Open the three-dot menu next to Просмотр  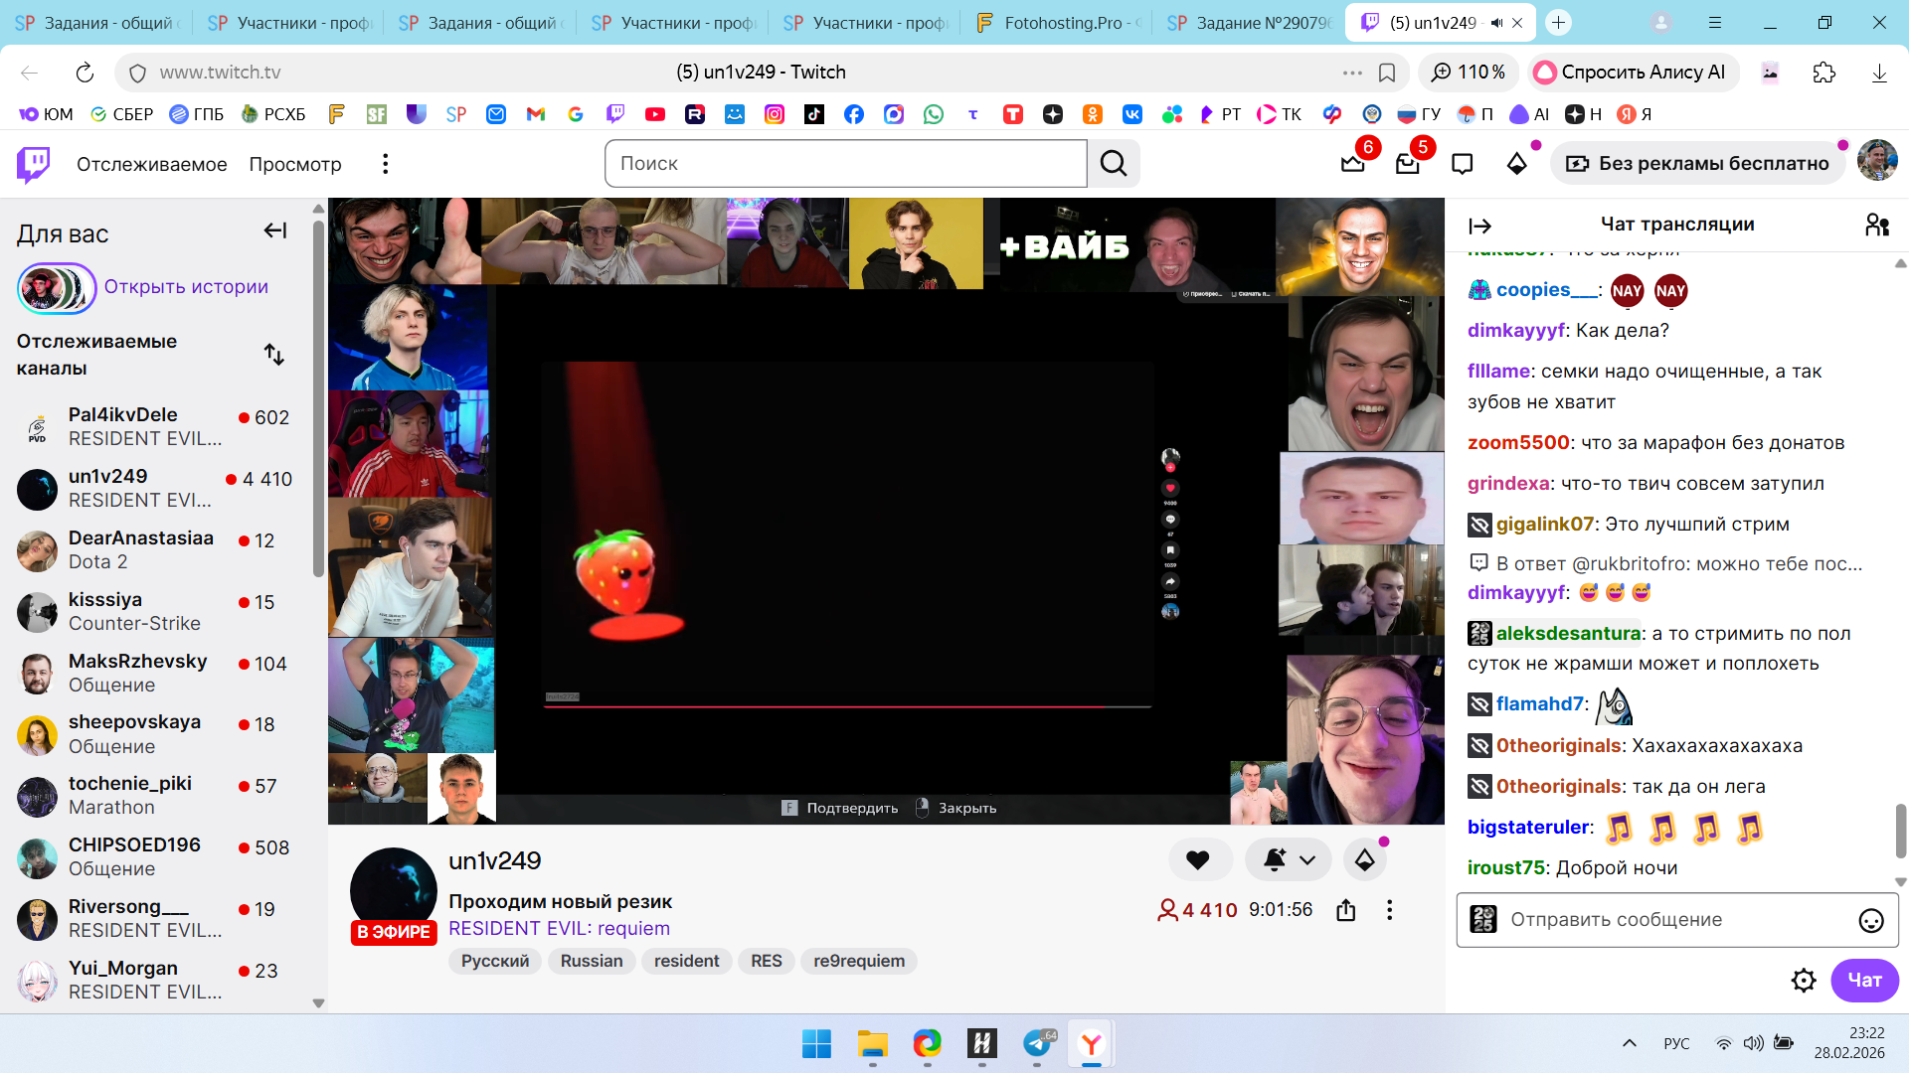point(385,164)
